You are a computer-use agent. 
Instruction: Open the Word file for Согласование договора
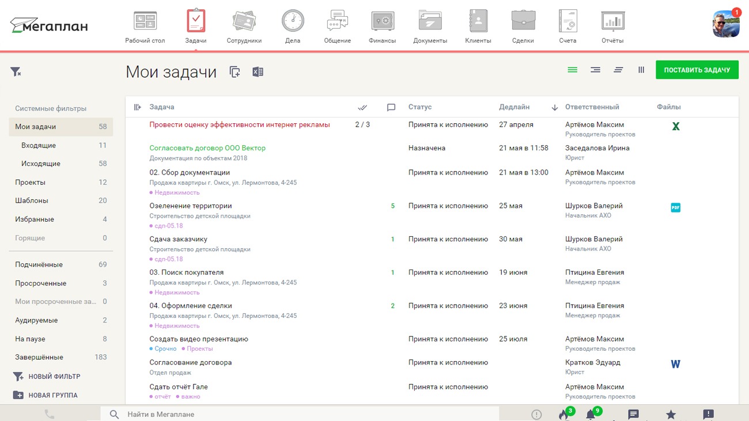(675, 364)
